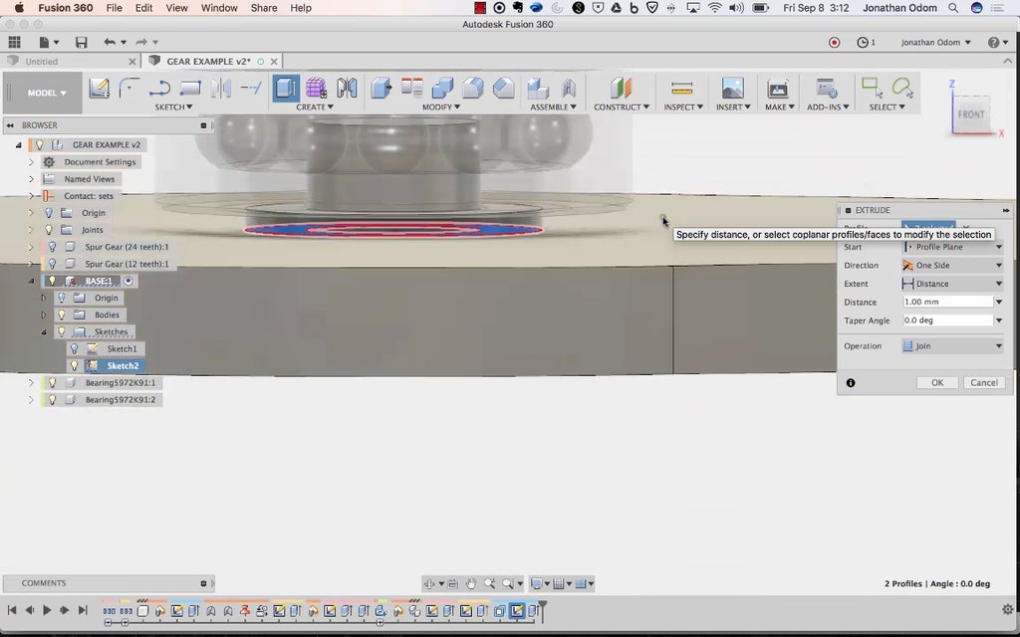This screenshot has height=637, width=1020.
Task: Select the Press Pull modify icon
Action: tap(382, 88)
